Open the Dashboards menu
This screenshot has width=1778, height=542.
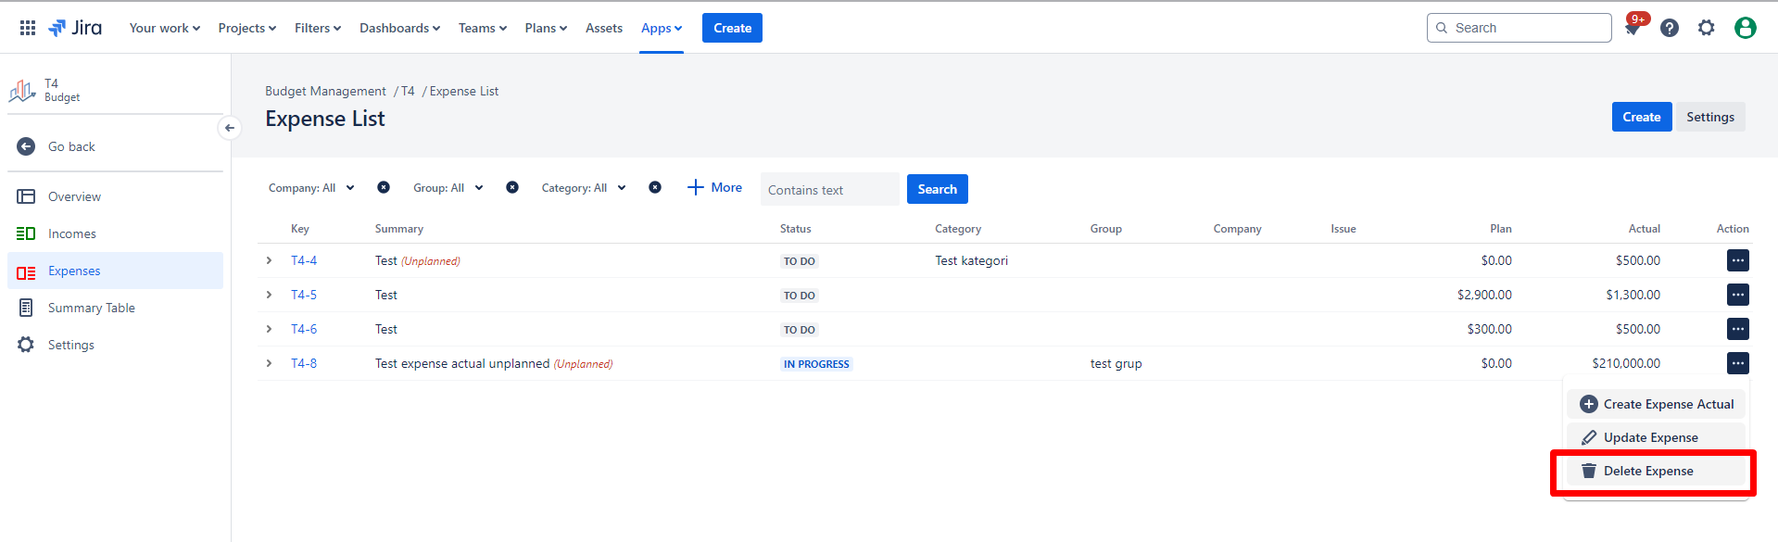pyautogui.click(x=399, y=28)
